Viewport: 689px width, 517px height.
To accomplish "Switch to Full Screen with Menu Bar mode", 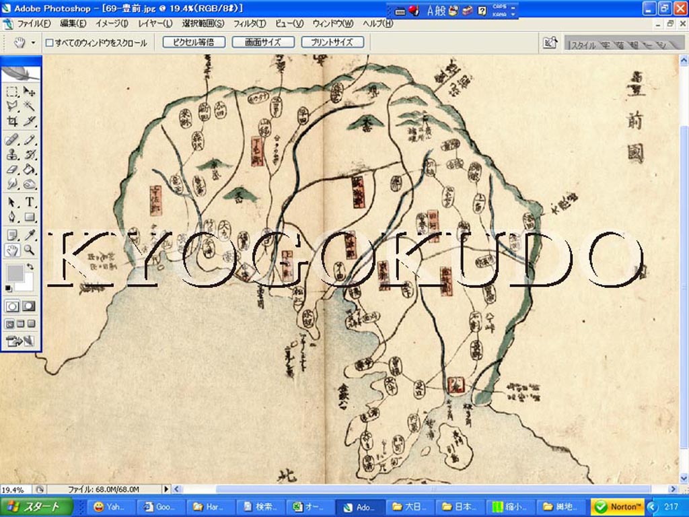I will tap(20, 324).
